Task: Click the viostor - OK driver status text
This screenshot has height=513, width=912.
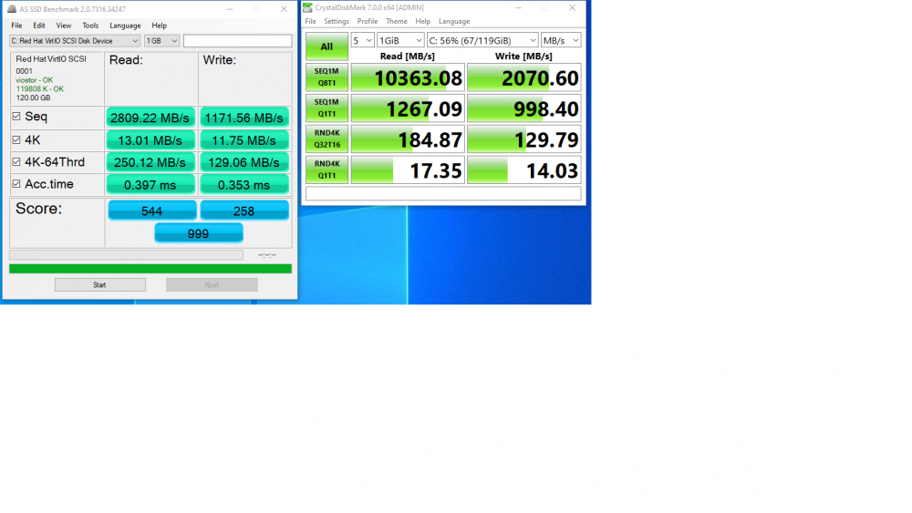Action: pyautogui.click(x=35, y=80)
